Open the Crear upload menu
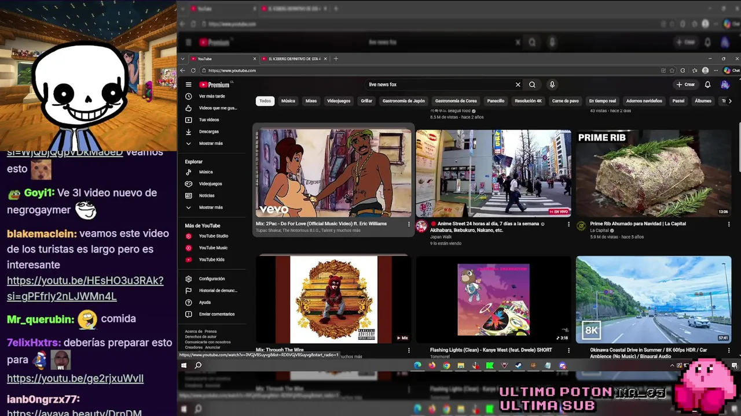 685,84
